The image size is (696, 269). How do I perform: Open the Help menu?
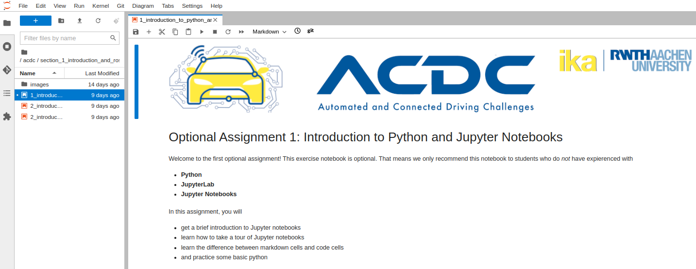[217, 6]
